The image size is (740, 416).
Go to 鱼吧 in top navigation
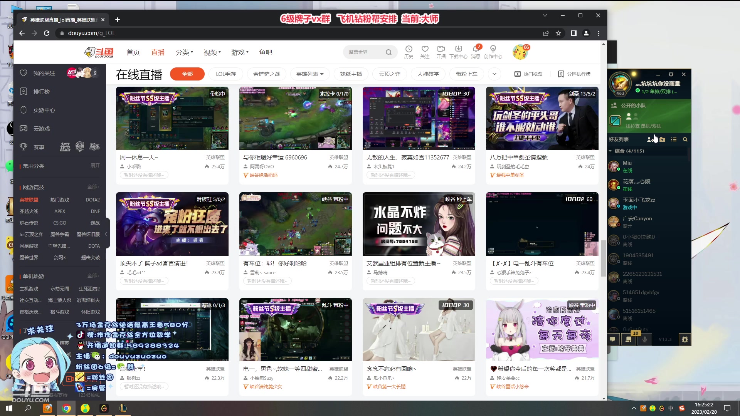266,52
